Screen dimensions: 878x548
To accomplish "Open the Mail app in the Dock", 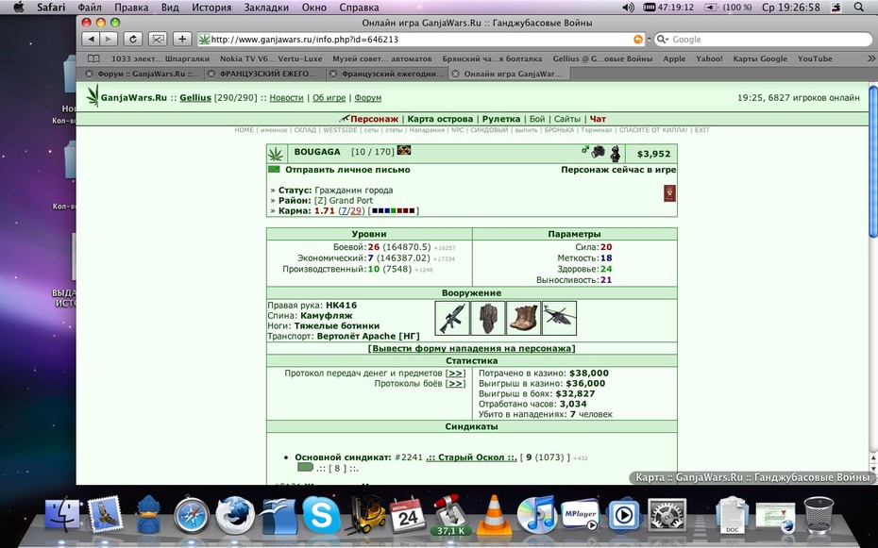I will pos(106,514).
